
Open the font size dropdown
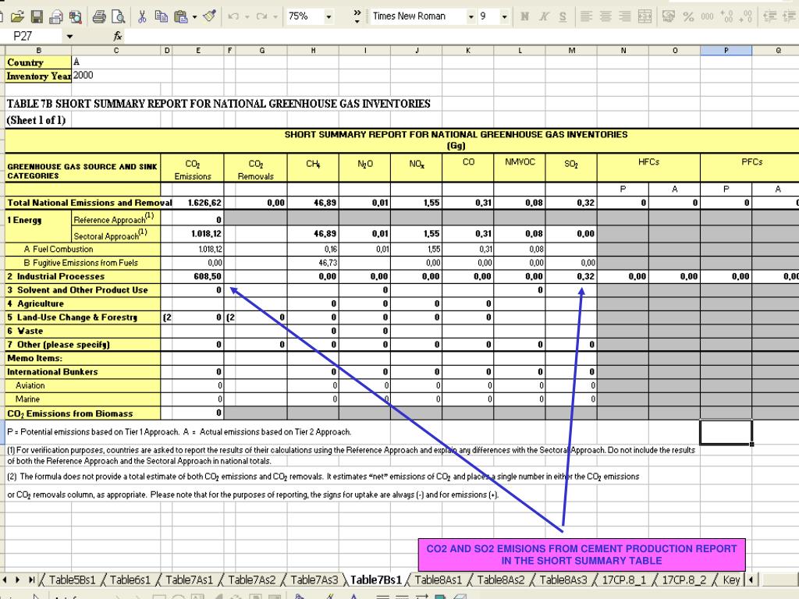tap(505, 17)
